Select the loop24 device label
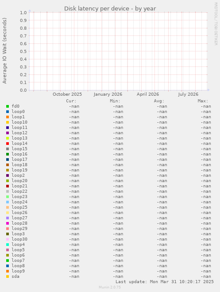Screen dimensions: 220x292 pyautogui.click(x=19, y=202)
